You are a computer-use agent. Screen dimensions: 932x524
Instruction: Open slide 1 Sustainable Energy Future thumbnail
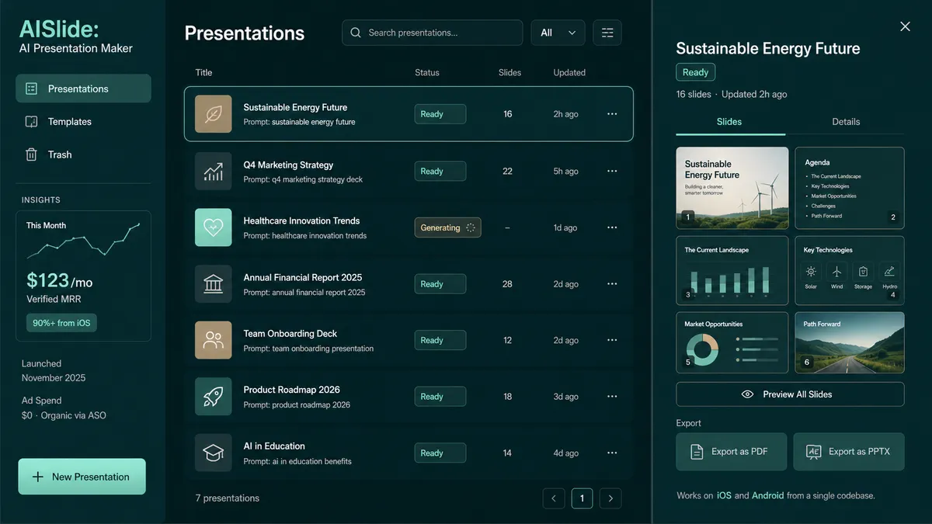point(732,188)
